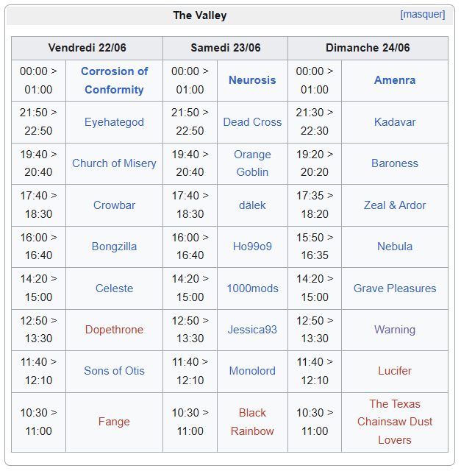The image size is (461, 471).
Task: Select the 17:35 > 18:20 time cell
Action: [315, 205]
